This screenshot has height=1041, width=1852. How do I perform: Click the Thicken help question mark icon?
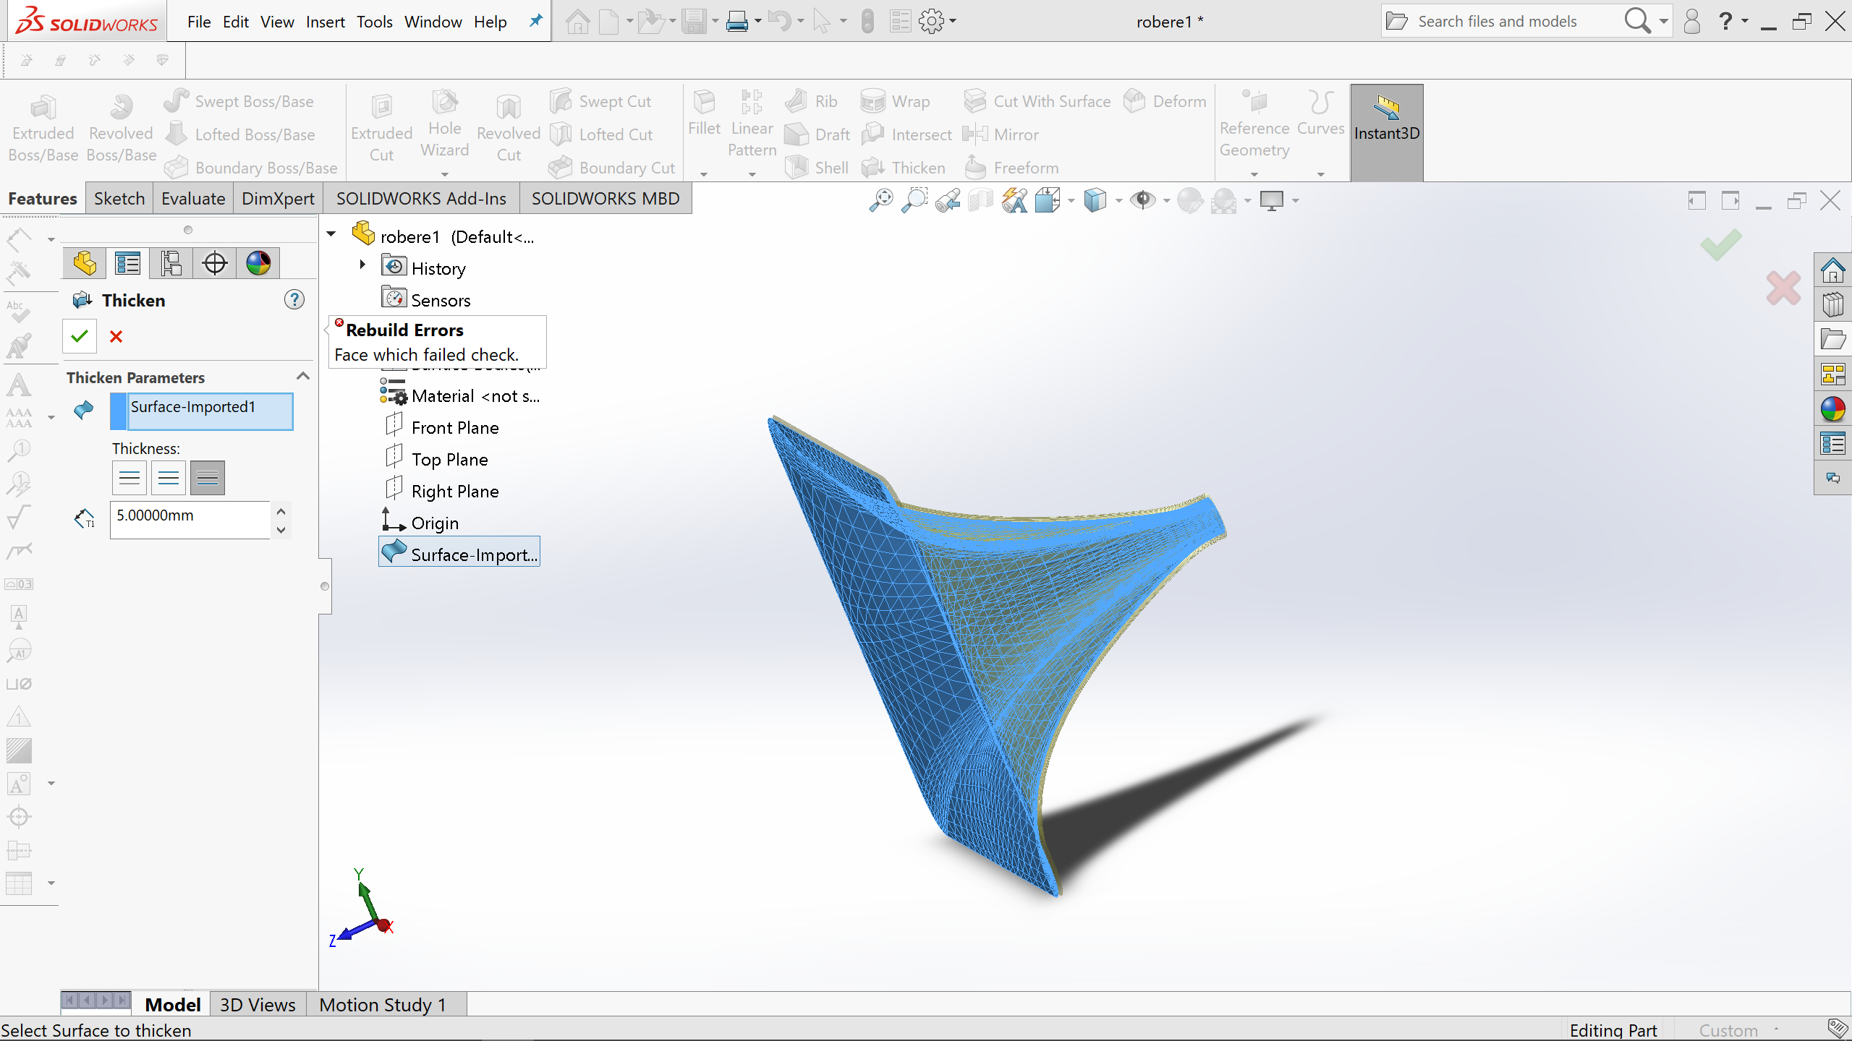tap(294, 300)
